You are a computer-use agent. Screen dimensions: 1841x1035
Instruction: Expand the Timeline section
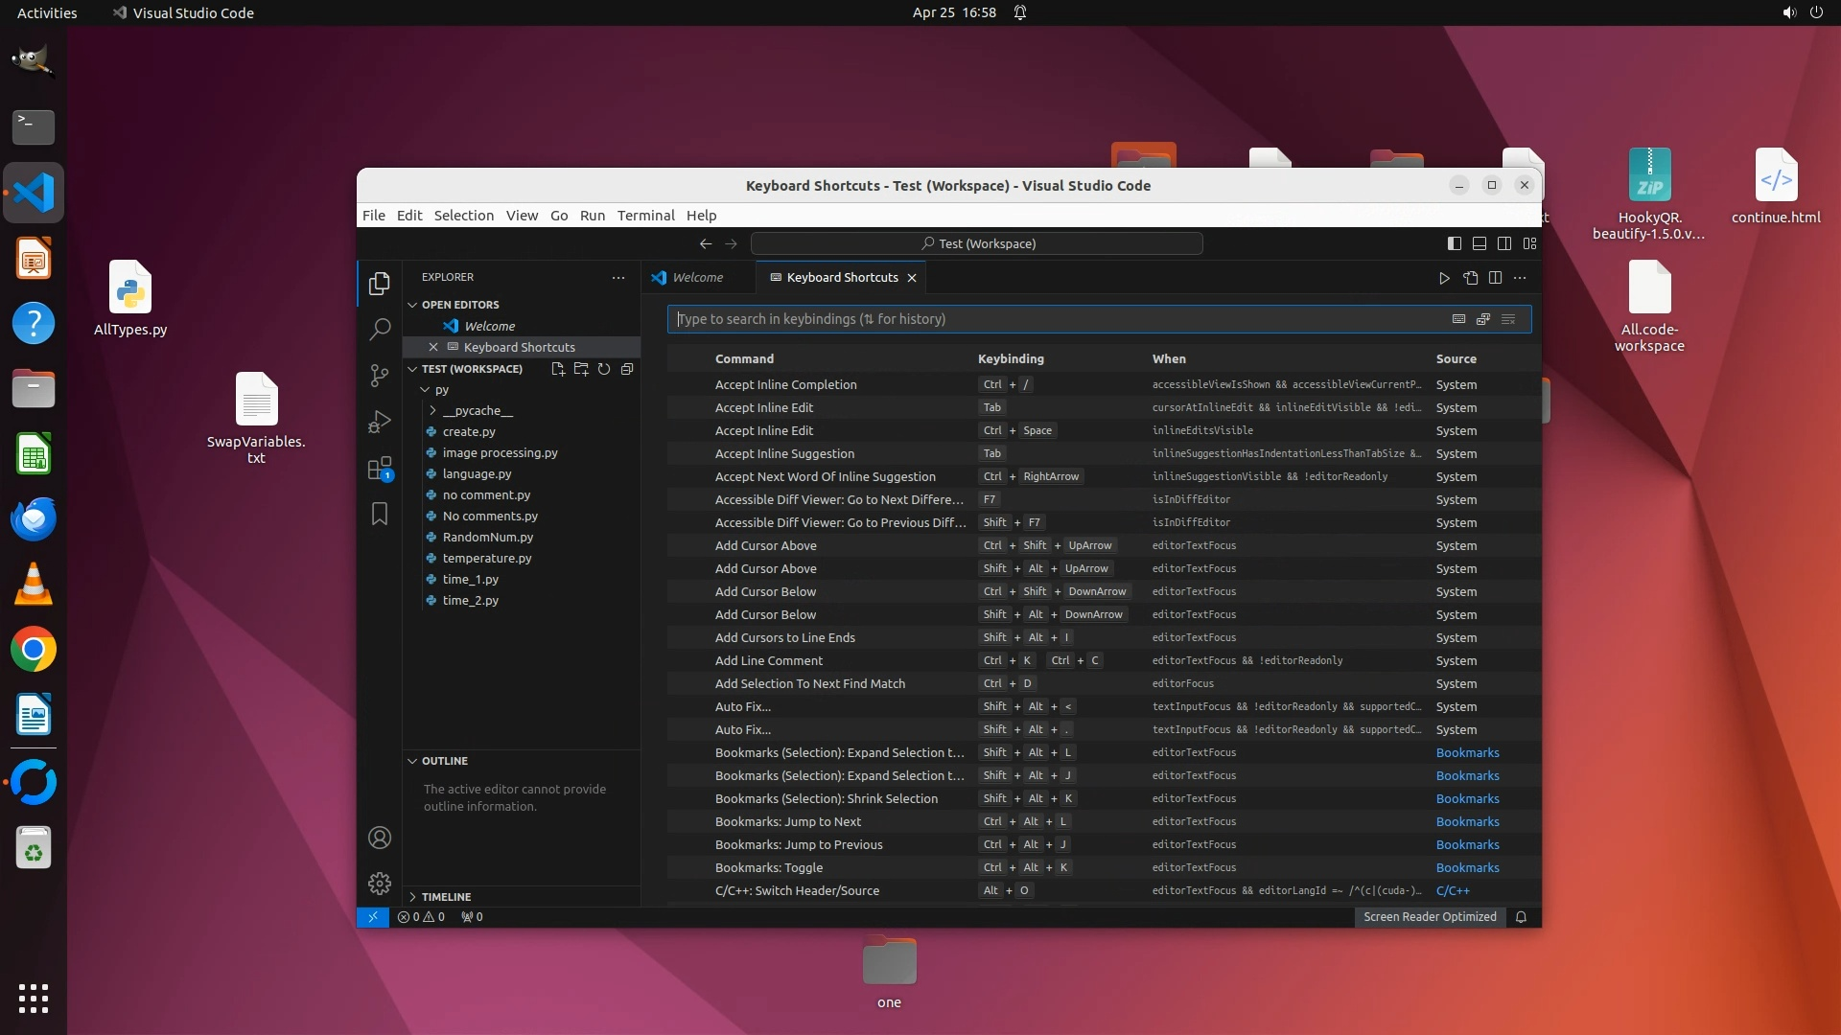click(x=446, y=897)
